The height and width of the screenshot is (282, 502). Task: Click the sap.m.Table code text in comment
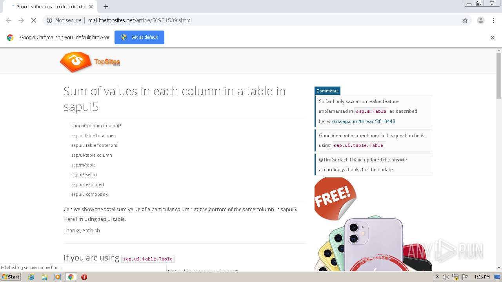click(x=371, y=111)
